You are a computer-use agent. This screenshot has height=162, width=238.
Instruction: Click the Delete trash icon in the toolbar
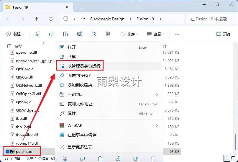108,34
